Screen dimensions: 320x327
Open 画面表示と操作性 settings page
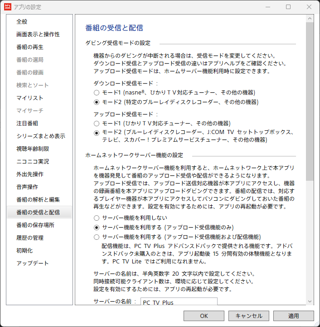(x=38, y=34)
